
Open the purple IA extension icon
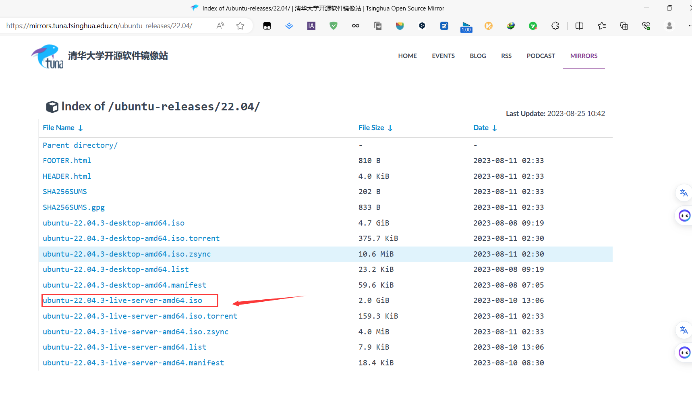pos(311,26)
